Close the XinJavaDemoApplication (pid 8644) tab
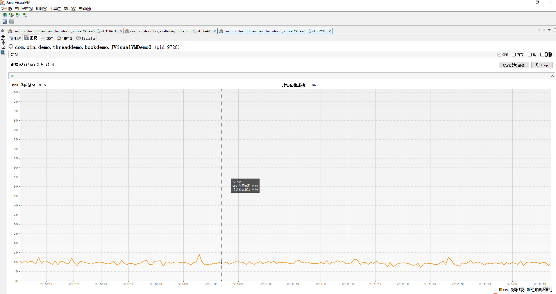556x294 pixels. (x=215, y=31)
